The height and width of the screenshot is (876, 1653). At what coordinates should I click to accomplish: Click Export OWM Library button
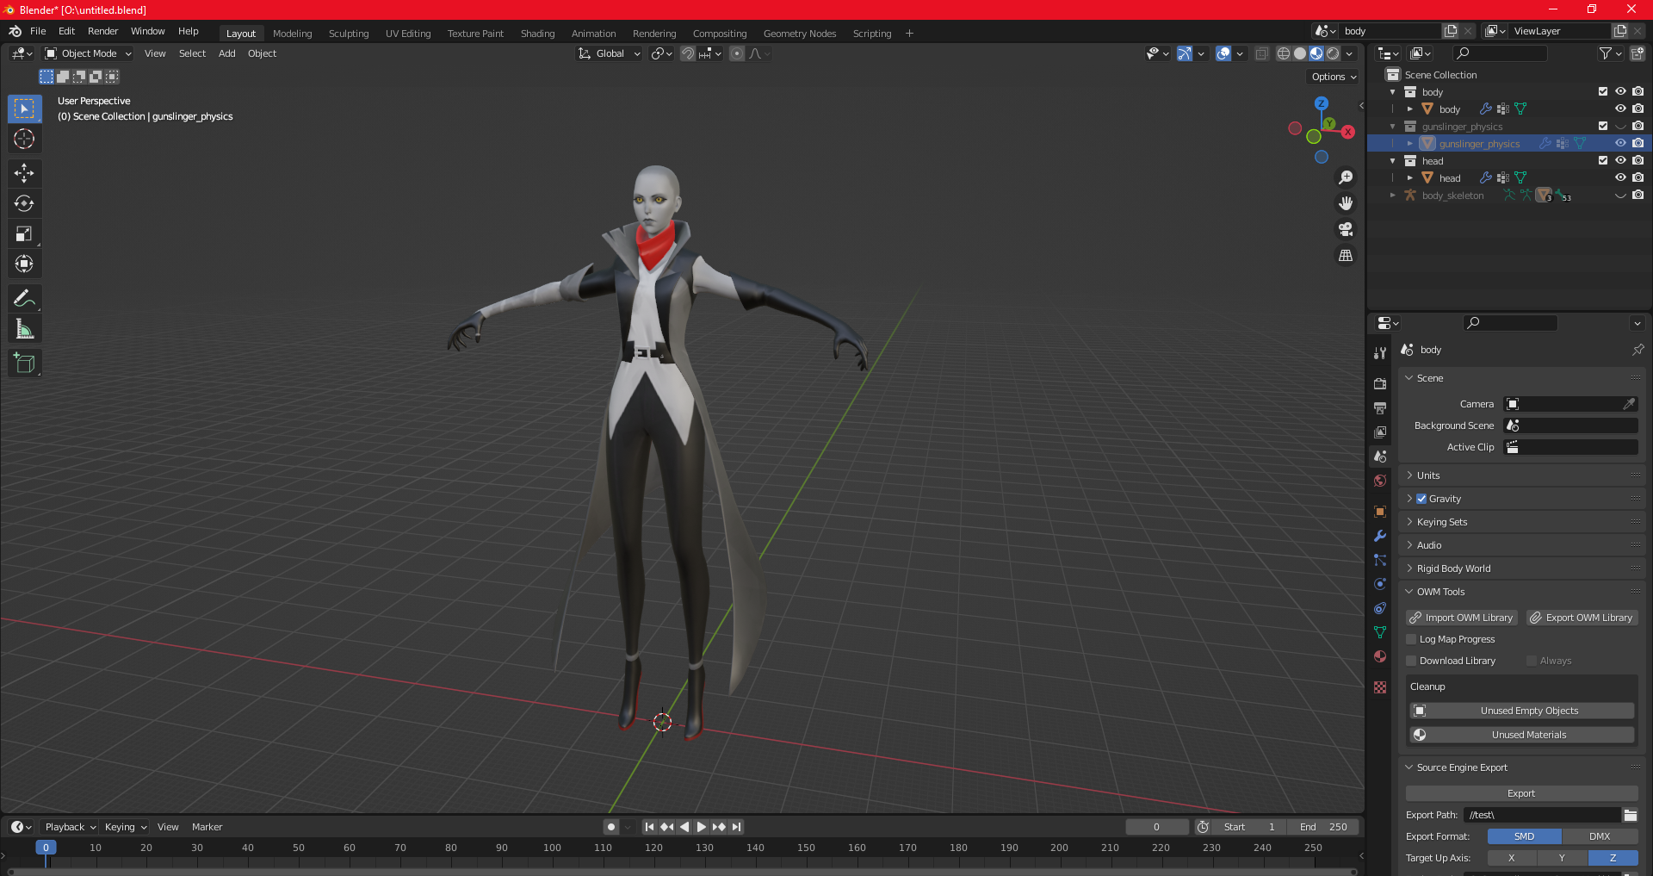point(1582,618)
